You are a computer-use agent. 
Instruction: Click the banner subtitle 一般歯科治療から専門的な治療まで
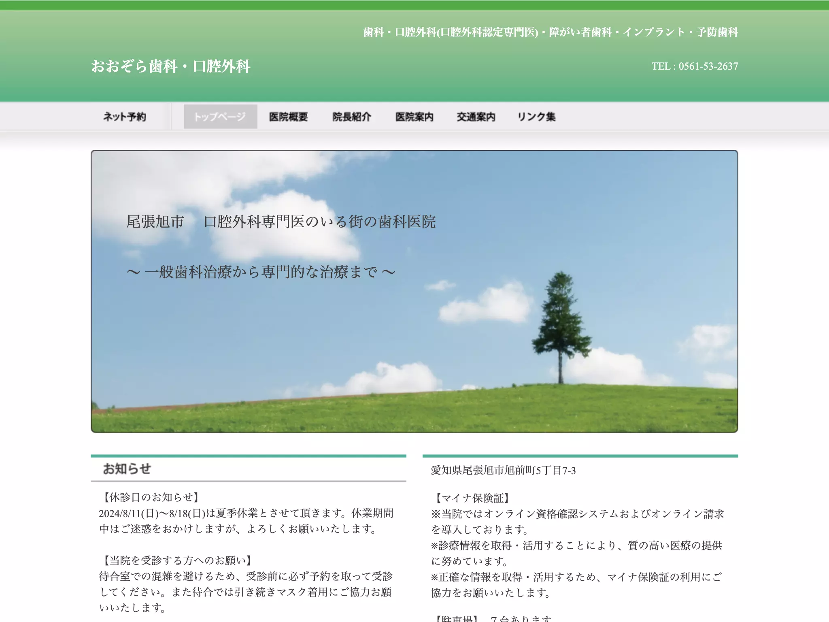[261, 272]
